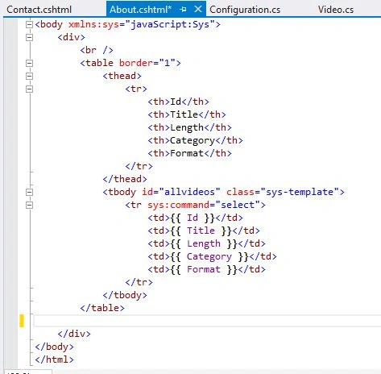Select the About.cshtml* tab

[140, 10]
